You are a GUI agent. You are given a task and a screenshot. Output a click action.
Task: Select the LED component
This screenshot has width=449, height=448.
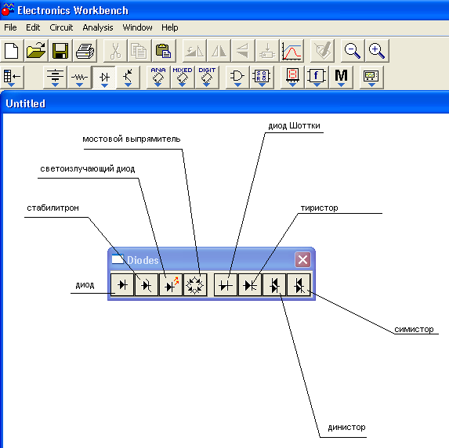(171, 285)
